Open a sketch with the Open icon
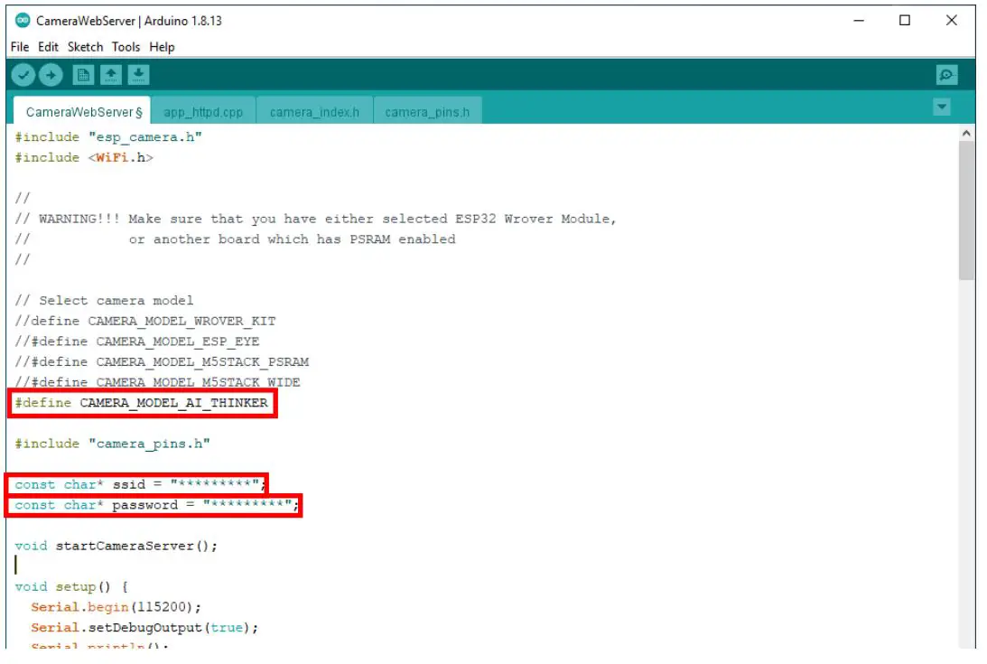The image size is (987, 664). [x=111, y=76]
